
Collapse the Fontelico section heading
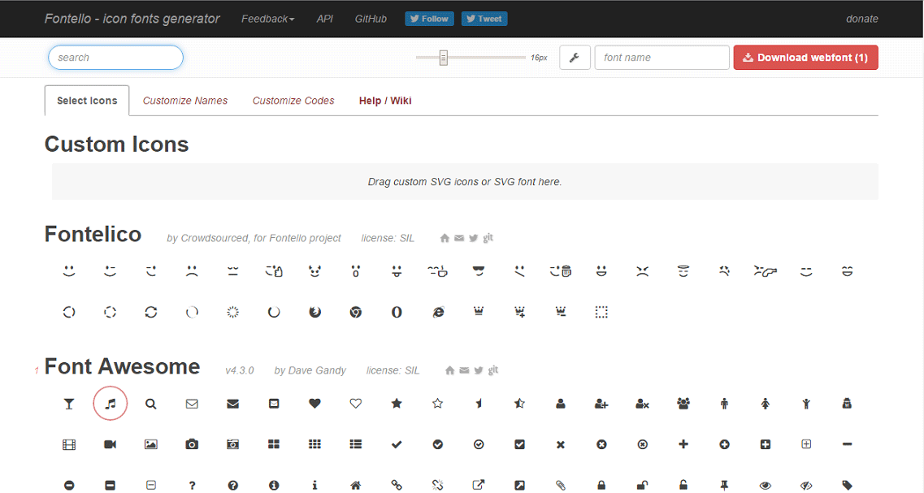pyautogui.click(x=93, y=234)
